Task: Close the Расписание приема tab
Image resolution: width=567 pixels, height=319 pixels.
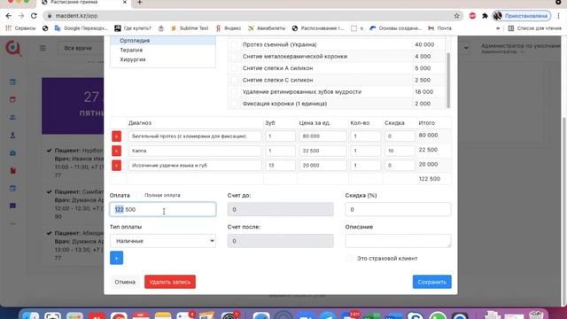Action: [x=125, y=2]
